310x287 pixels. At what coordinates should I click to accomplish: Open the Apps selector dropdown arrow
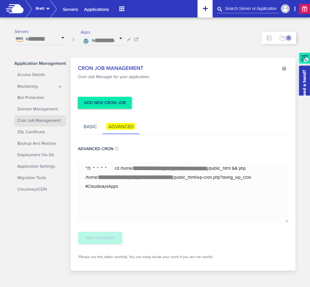pos(121,38)
